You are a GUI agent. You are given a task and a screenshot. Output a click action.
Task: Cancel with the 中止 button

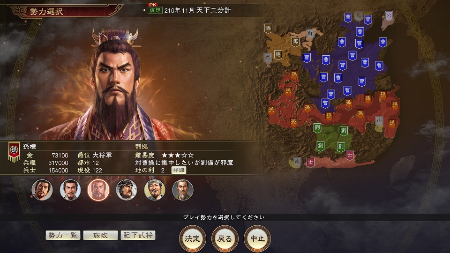tap(257, 238)
